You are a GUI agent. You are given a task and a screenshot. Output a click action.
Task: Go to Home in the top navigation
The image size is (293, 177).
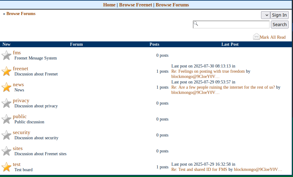point(109,5)
